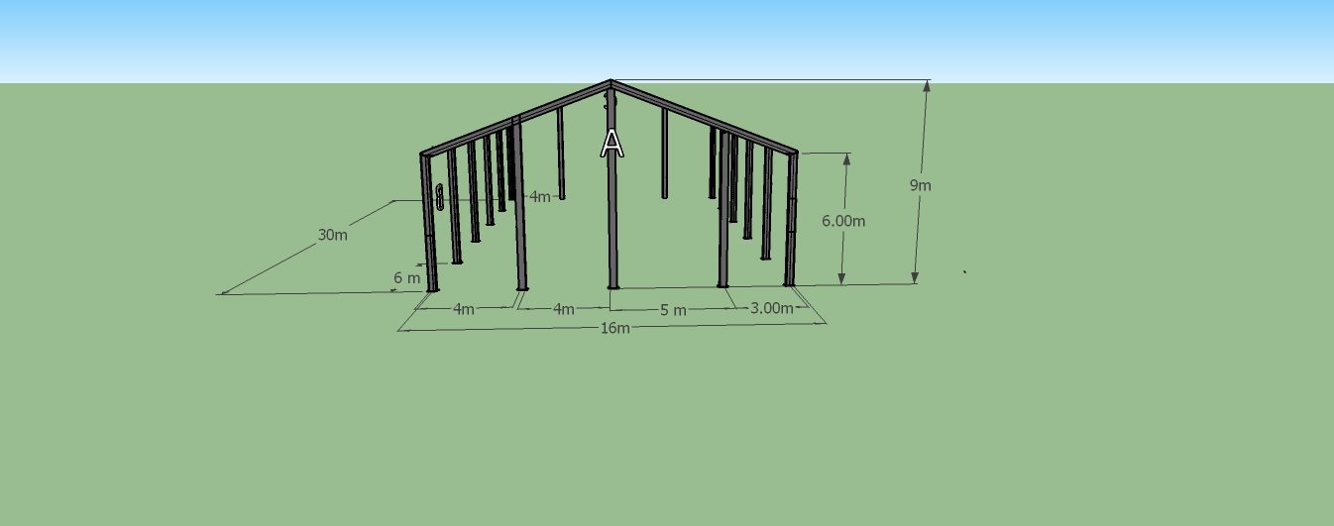Select the front left corner column

(x=428, y=228)
